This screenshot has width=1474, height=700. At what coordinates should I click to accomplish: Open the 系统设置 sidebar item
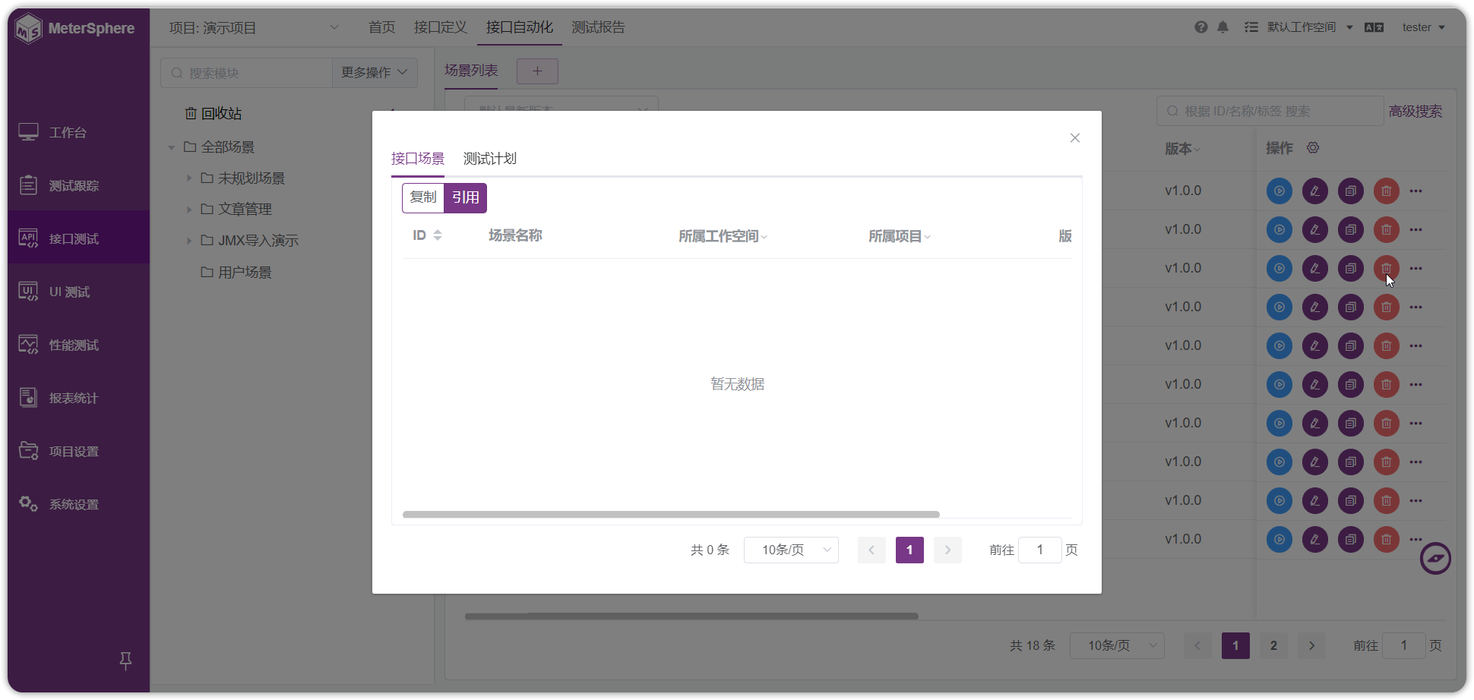point(78,504)
